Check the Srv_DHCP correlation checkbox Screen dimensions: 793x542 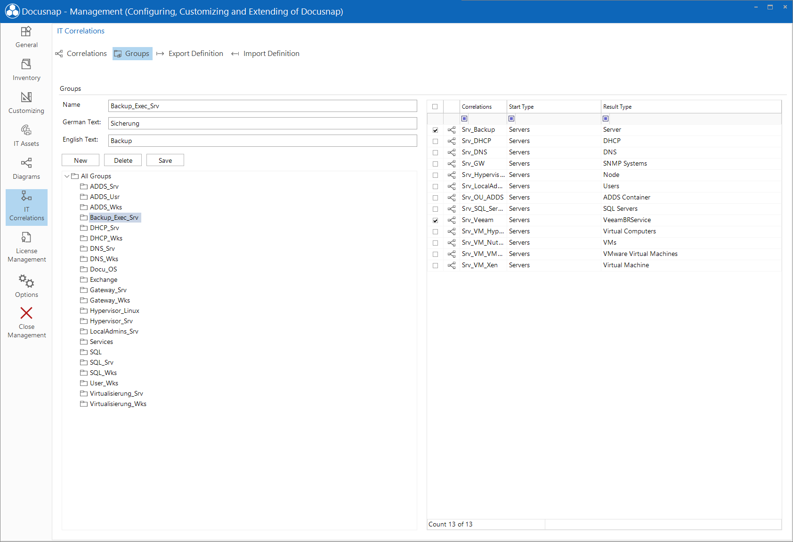(x=435, y=142)
